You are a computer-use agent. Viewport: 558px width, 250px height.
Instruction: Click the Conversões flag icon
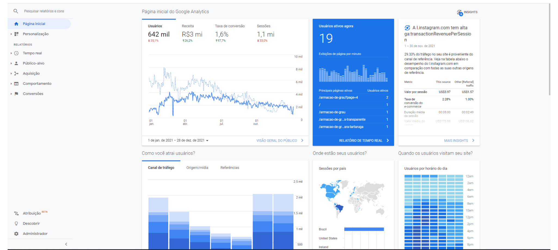click(x=16, y=94)
